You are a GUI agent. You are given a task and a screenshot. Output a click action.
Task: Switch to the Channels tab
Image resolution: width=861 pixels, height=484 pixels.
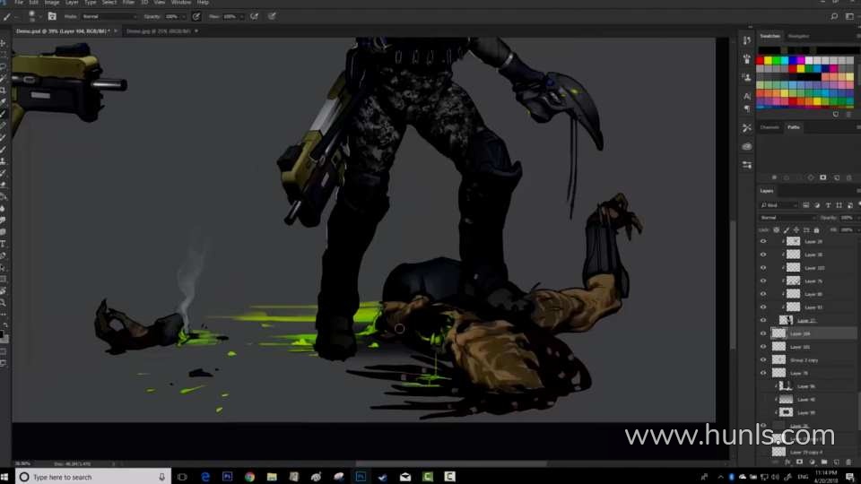tap(770, 127)
